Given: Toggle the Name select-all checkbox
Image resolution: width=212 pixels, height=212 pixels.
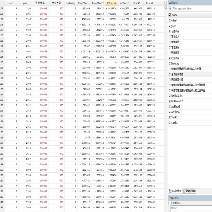Looking at the screenshot, I should (170, 15).
